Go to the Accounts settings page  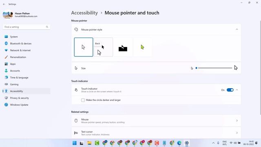tap(27, 71)
